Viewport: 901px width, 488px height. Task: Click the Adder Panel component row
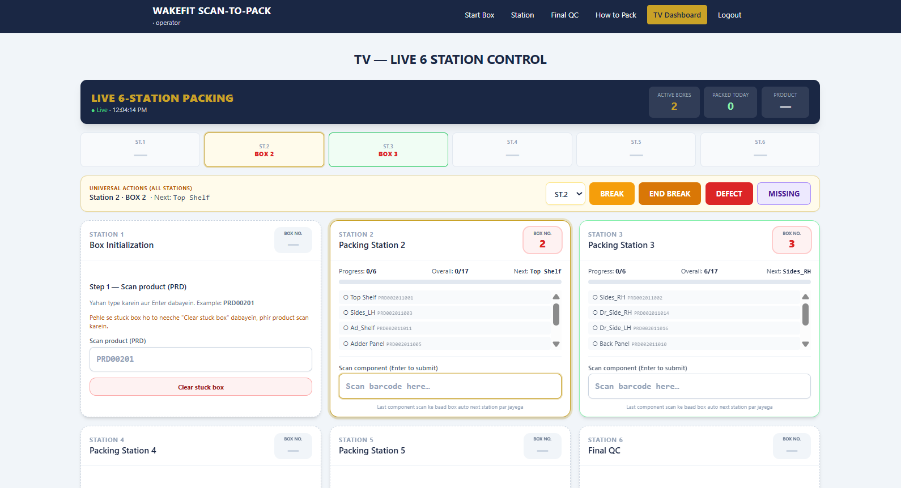445,344
